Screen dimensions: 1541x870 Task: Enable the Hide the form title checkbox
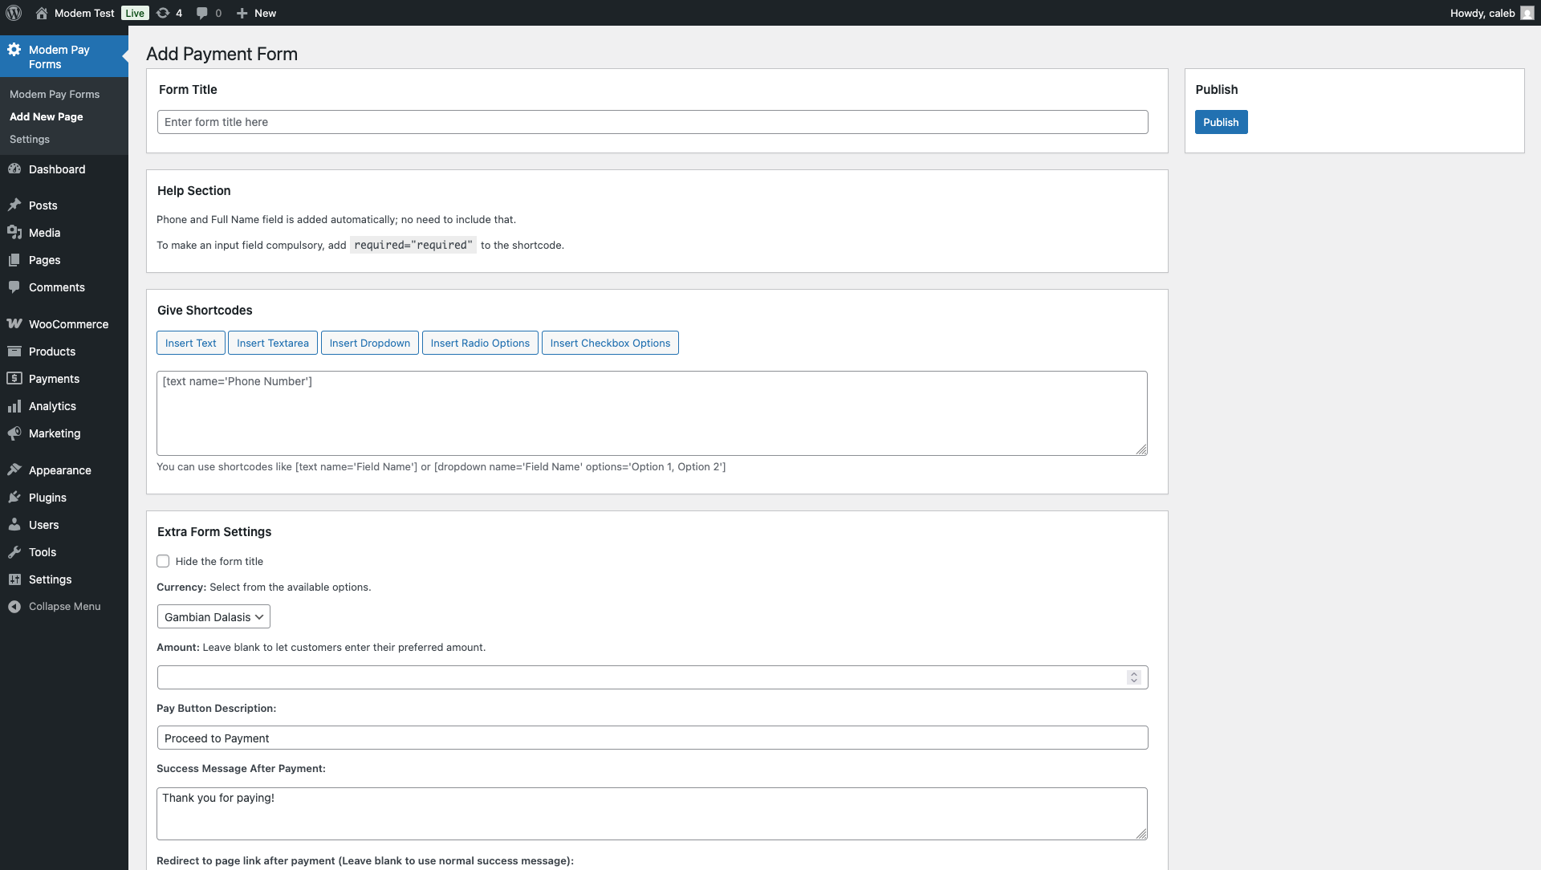(163, 560)
